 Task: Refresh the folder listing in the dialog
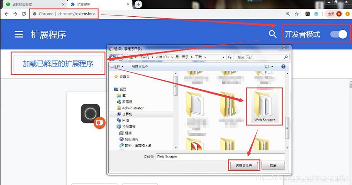point(230,57)
